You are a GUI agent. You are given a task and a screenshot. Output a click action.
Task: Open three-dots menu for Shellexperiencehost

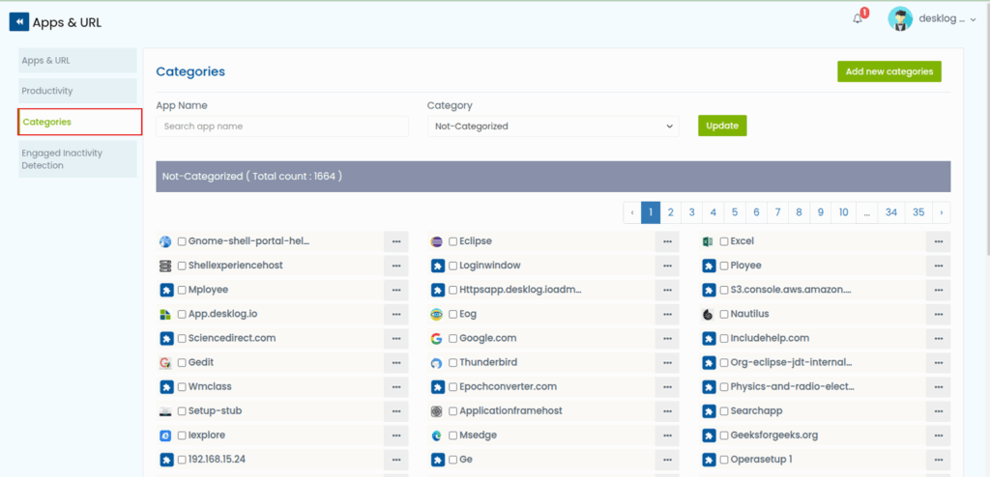396,266
